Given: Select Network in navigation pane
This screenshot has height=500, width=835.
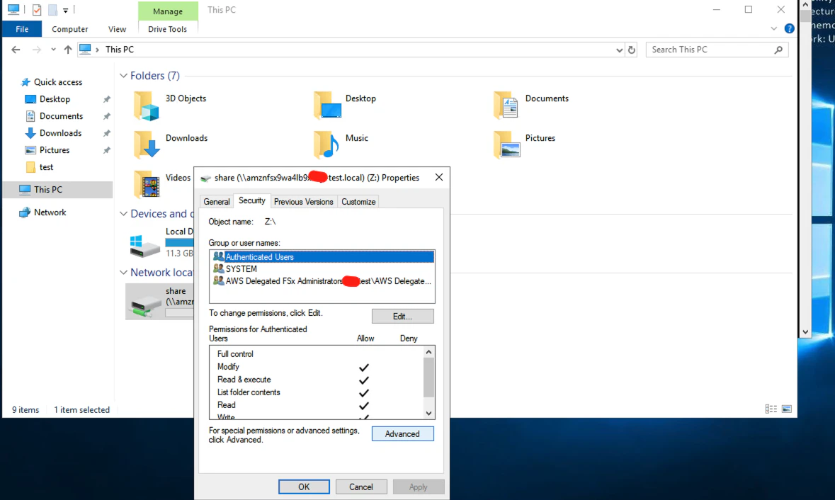Looking at the screenshot, I should (50, 212).
